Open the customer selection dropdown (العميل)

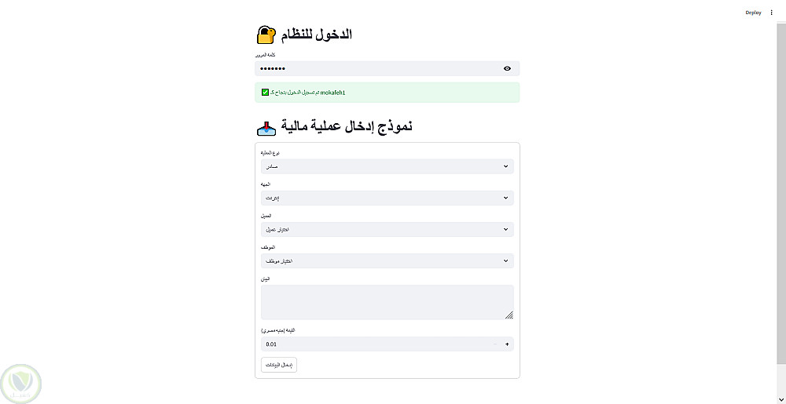pyautogui.click(x=387, y=229)
